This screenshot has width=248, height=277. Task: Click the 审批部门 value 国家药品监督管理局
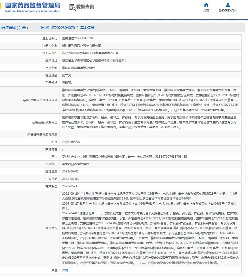(x=75, y=164)
